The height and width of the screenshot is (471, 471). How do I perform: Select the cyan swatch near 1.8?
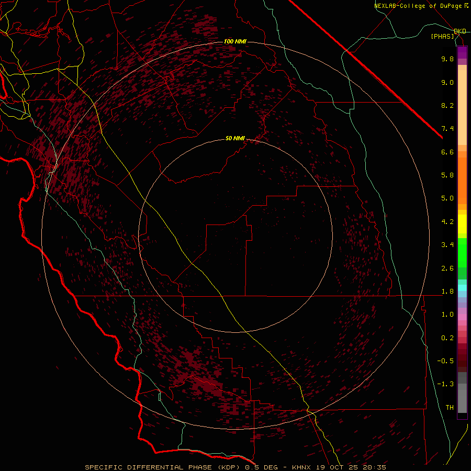[x=462, y=288]
